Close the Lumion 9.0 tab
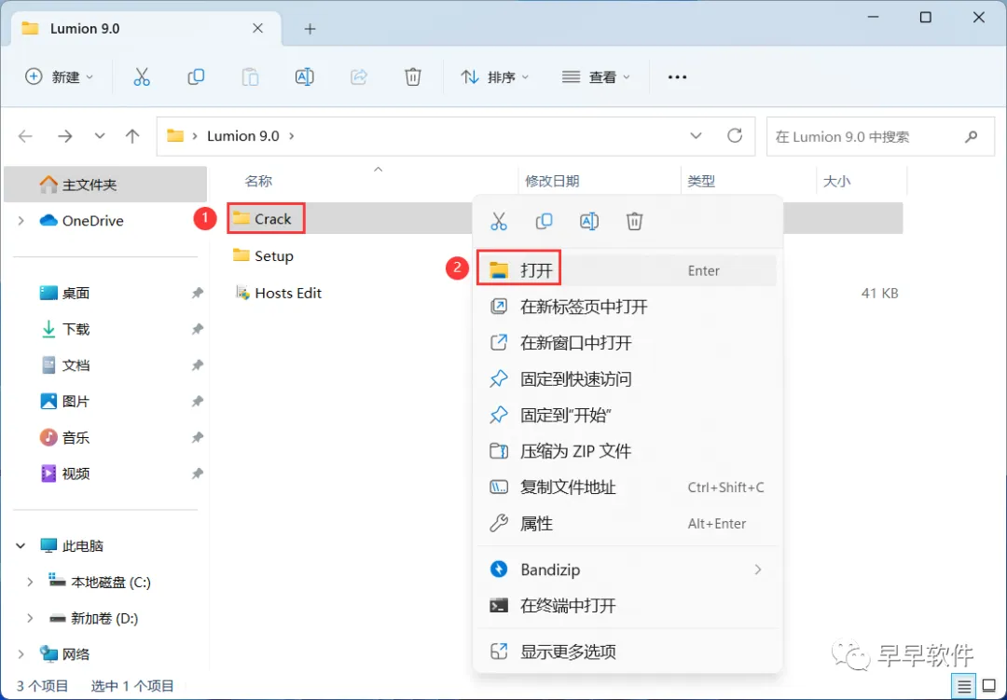1007x700 pixels. point(257,28)
